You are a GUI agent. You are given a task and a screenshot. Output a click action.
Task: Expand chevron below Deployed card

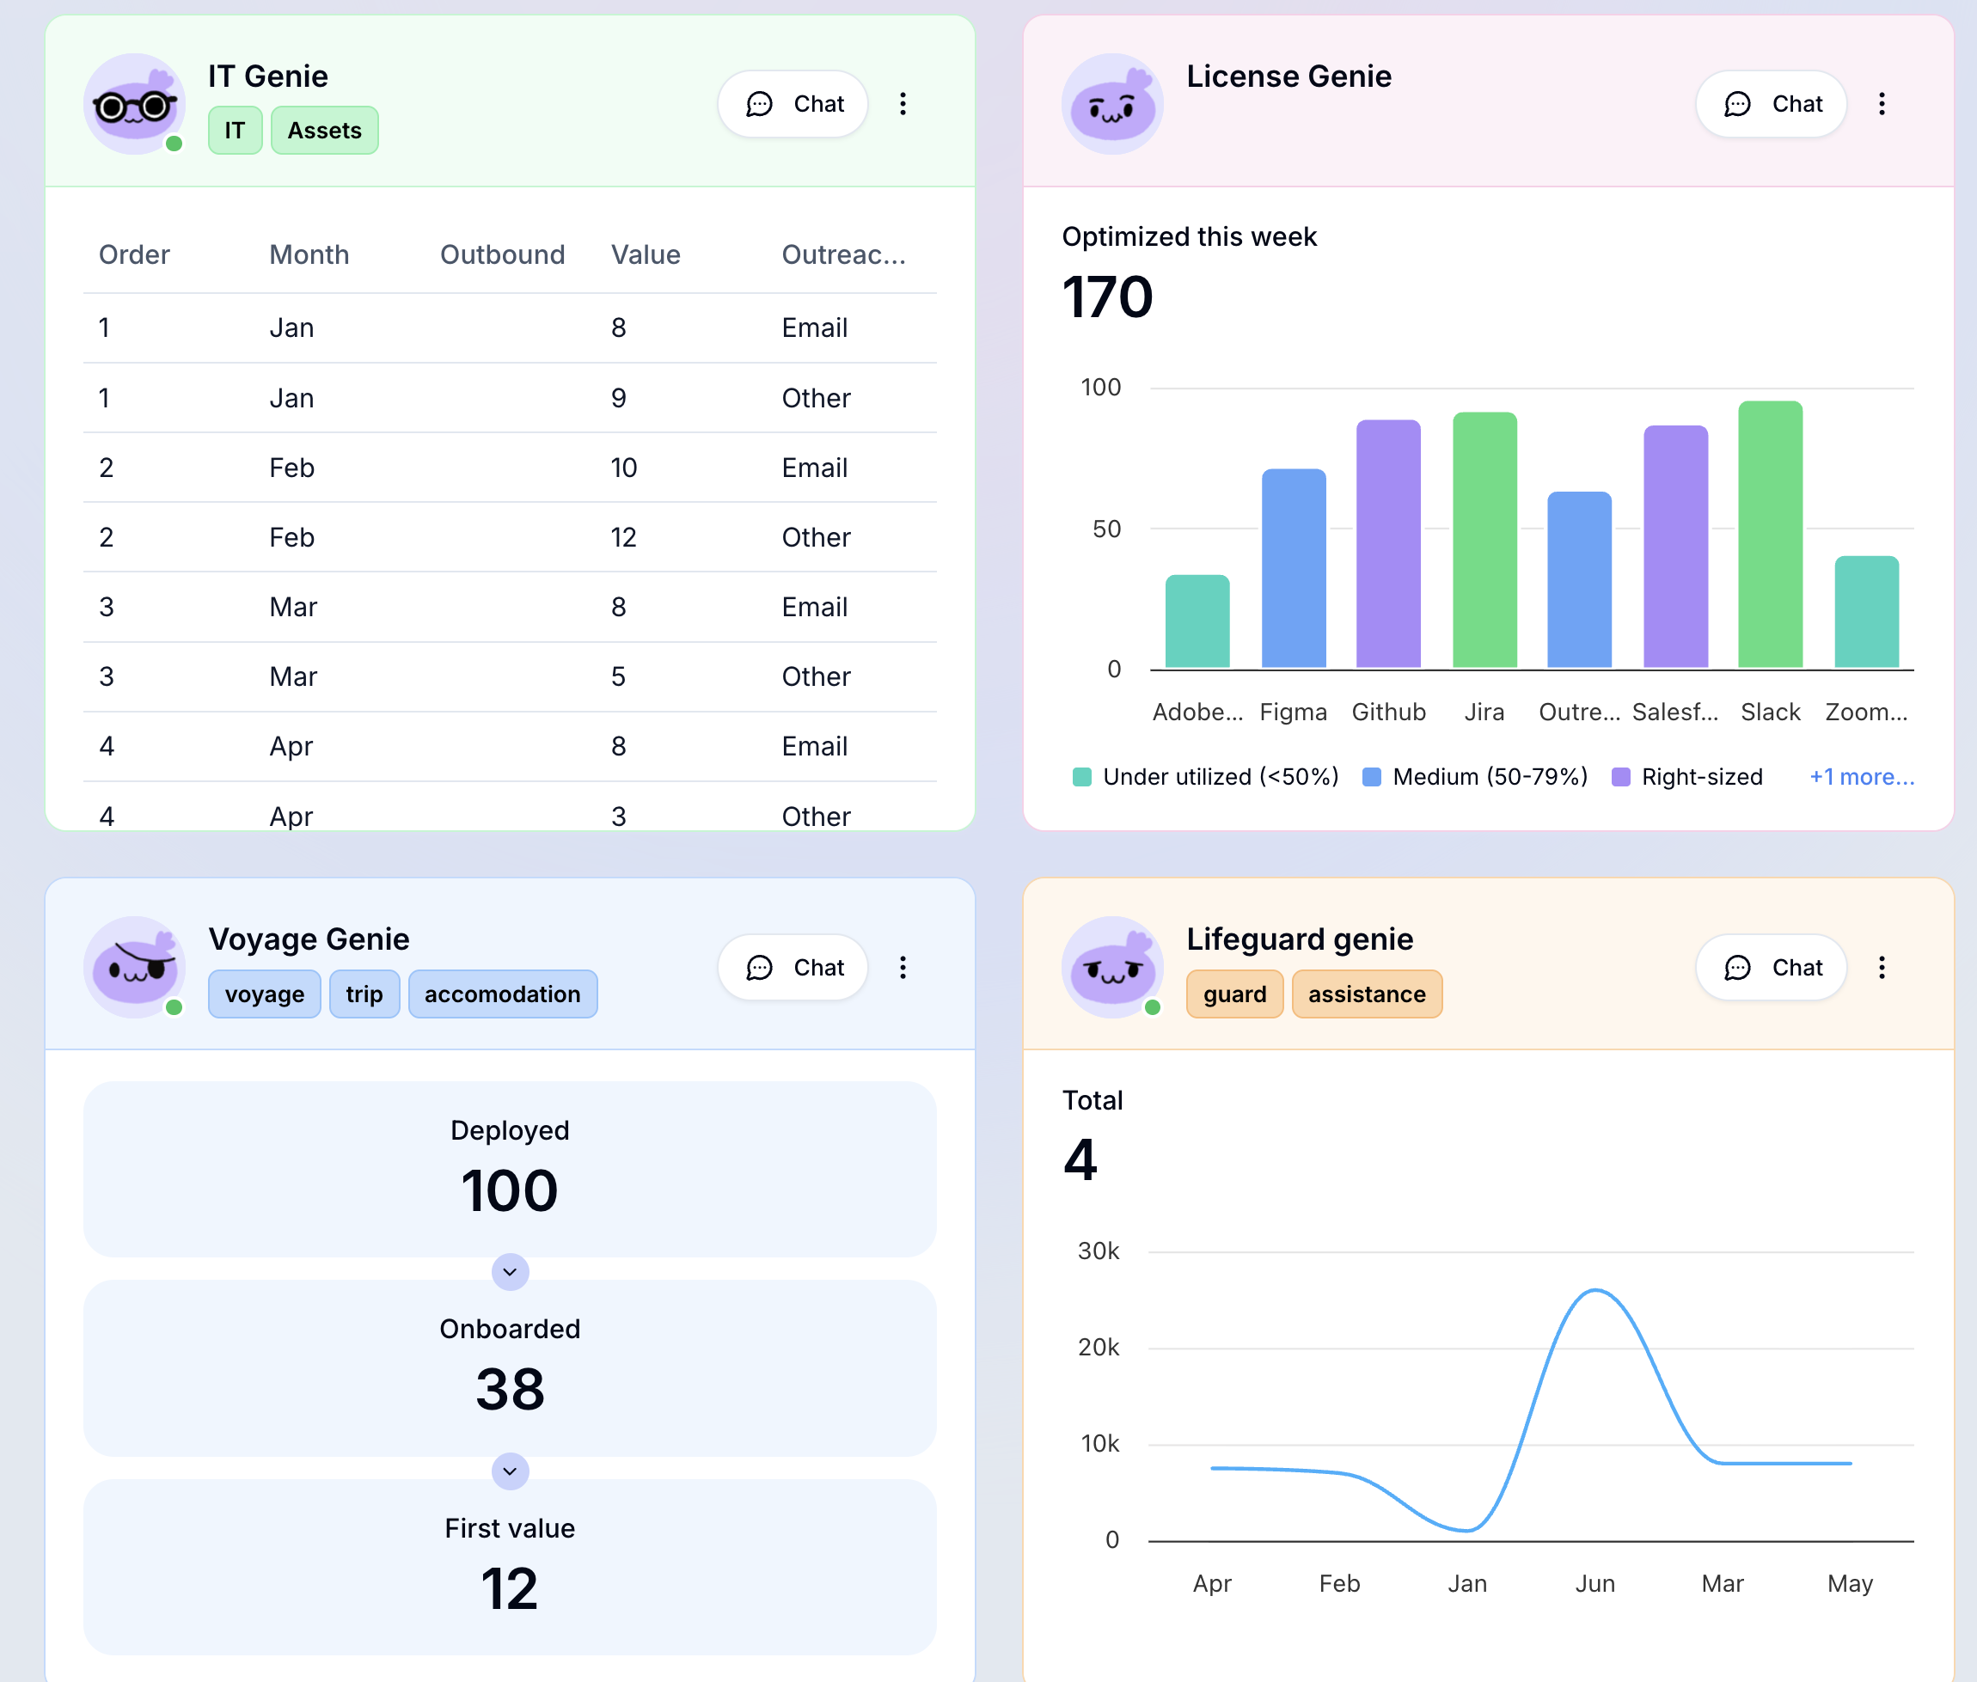click(511, 1272)
